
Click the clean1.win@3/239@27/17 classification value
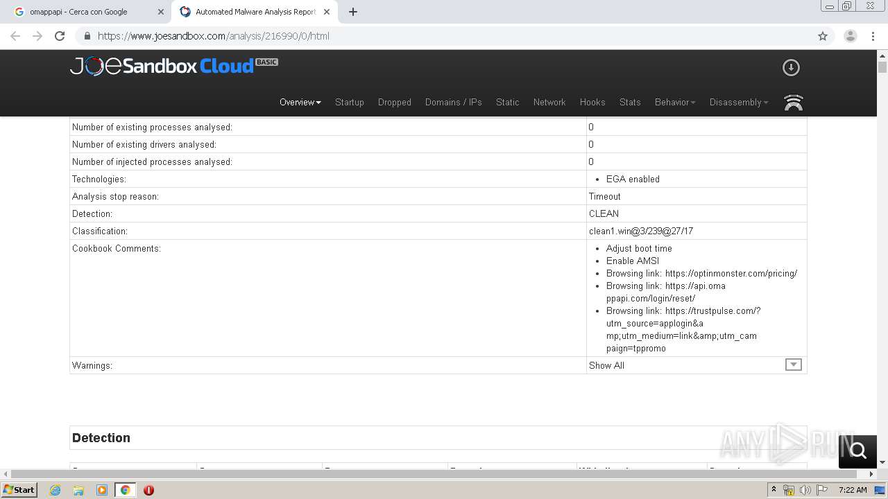pyautogui.click(x=641, y=231)
